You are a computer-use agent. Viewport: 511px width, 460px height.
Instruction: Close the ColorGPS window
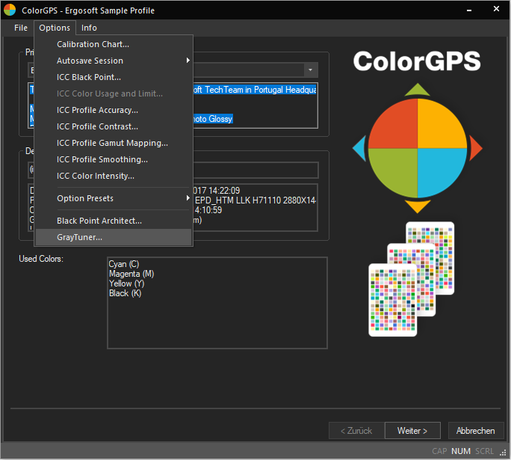click(x=496, y=9)
